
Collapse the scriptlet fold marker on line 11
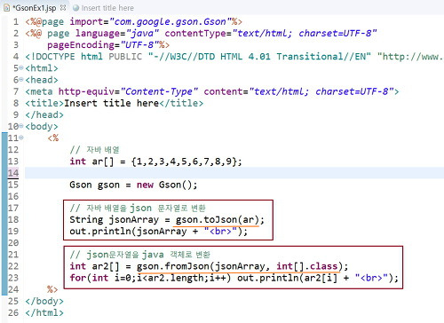tap(21, 138)
